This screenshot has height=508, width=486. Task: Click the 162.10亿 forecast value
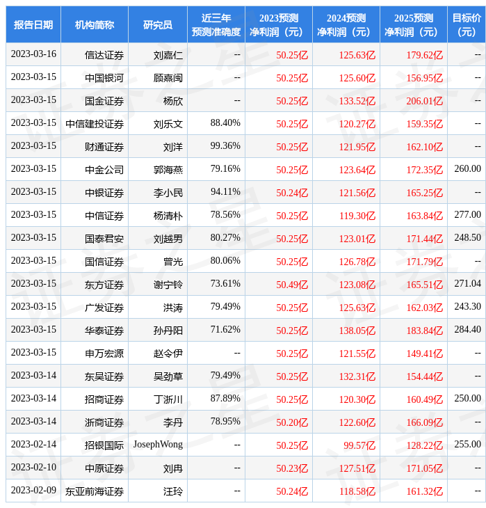(425, 147)
